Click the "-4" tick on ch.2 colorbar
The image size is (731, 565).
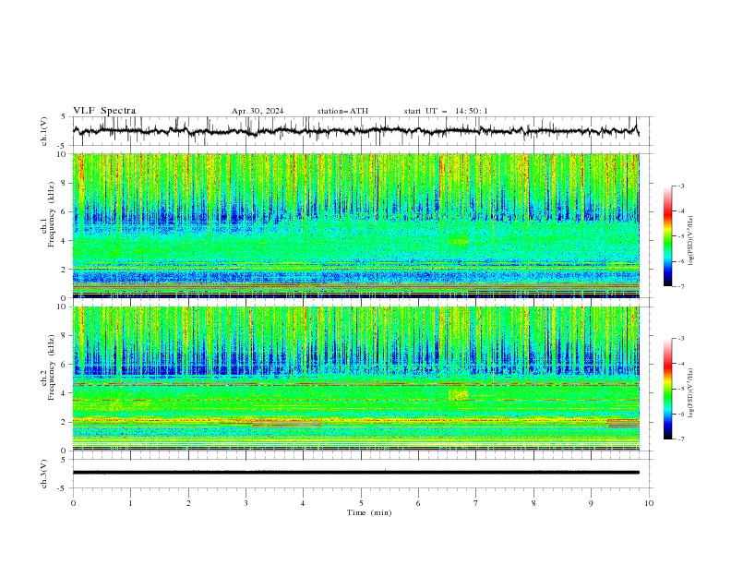click(680, 364)
